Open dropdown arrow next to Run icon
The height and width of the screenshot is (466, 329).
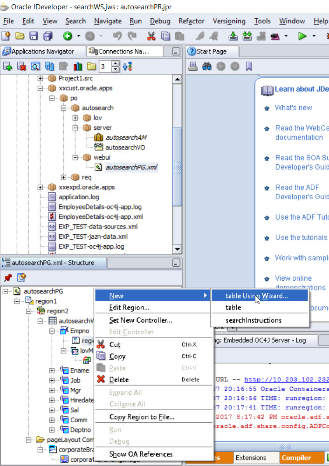pos(314,36)
